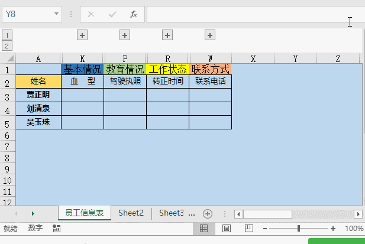Expand the column group above column W
Image resolution: width=365 pixels, height=244 pixels.
(x=210, y=35)
